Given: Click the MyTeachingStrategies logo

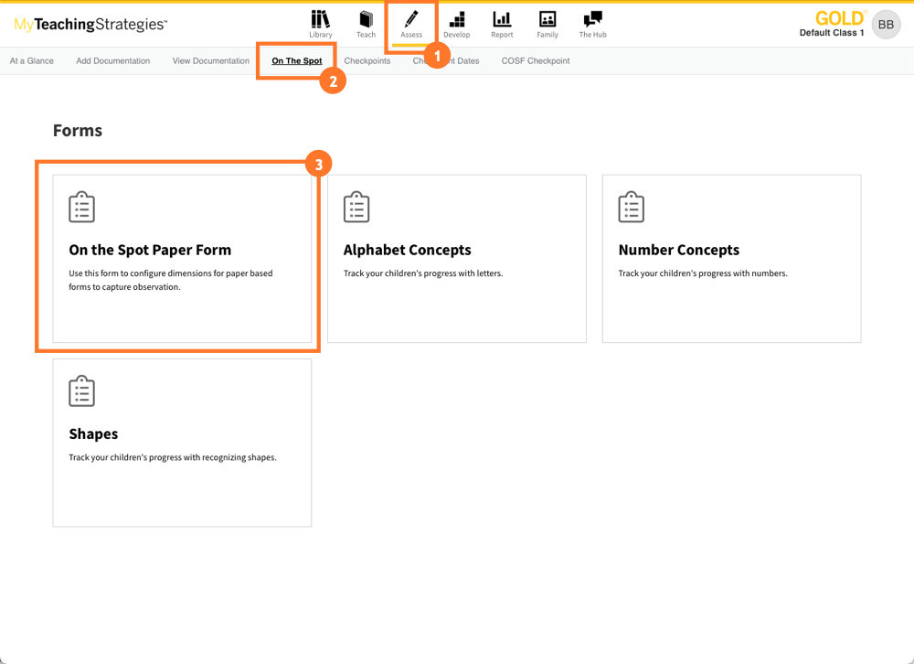Looking at the screenshot, I should pyautogui.click(x=90, y=25).
